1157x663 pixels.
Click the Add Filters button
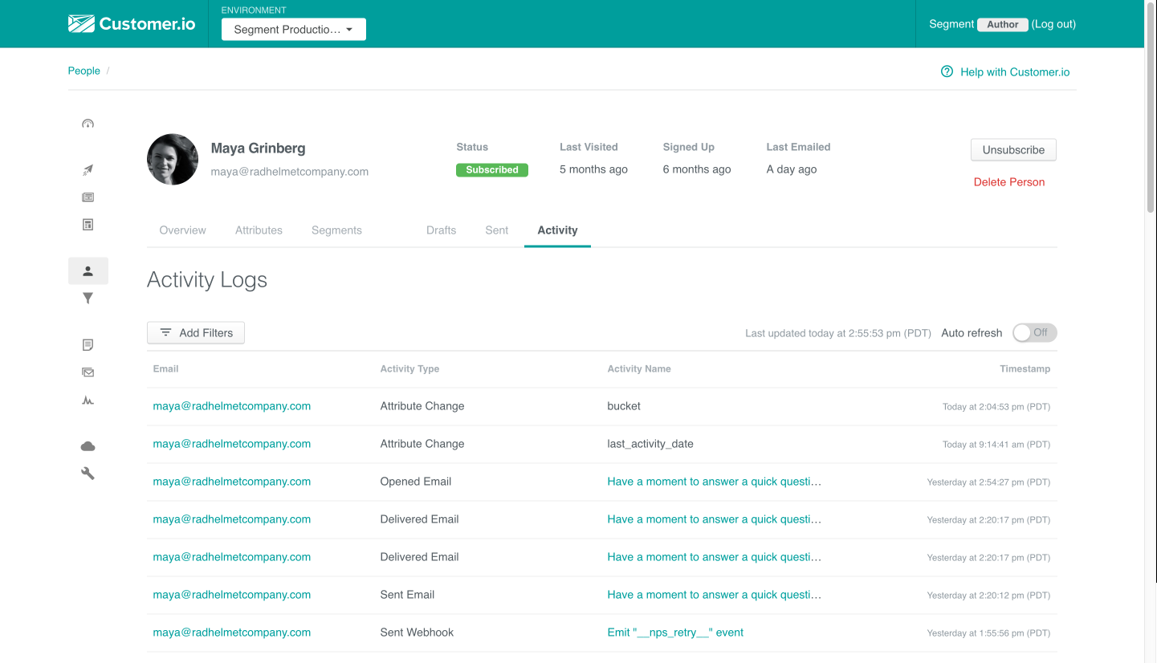point(196,333)
